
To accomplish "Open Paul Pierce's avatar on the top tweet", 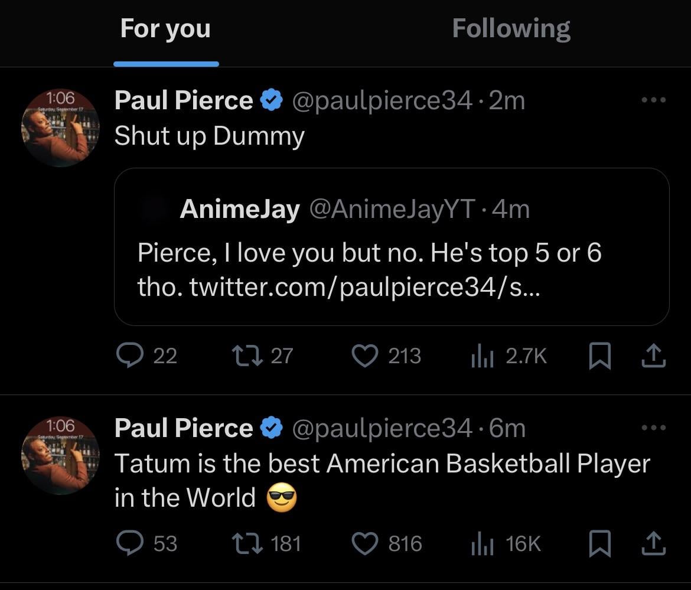I will pyautogui.click(x=60, y=128).
